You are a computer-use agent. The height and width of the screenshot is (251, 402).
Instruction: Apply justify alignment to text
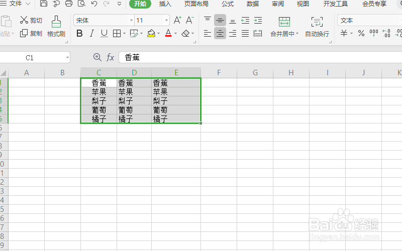tap(245, 33)
